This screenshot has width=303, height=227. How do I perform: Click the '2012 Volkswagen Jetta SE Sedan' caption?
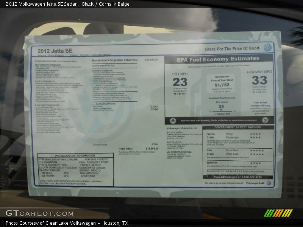tap(42, 4)
